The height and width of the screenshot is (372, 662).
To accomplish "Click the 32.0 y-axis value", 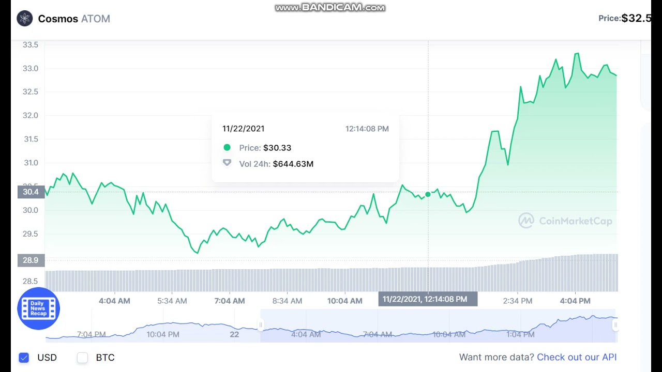I will pyautogui.click(x=30, y=115).
